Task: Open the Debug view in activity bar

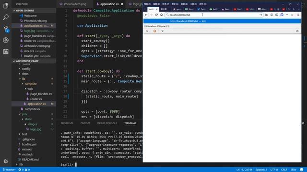Action: pyautogui.click(x=6, y=40)
